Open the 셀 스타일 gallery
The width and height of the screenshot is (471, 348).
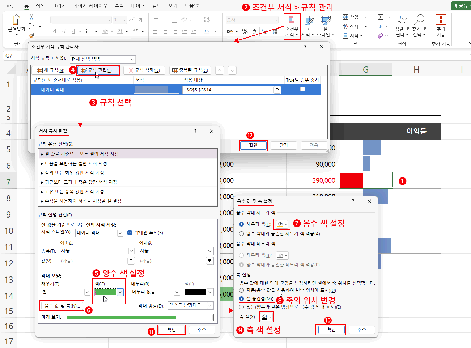point(325,26)
